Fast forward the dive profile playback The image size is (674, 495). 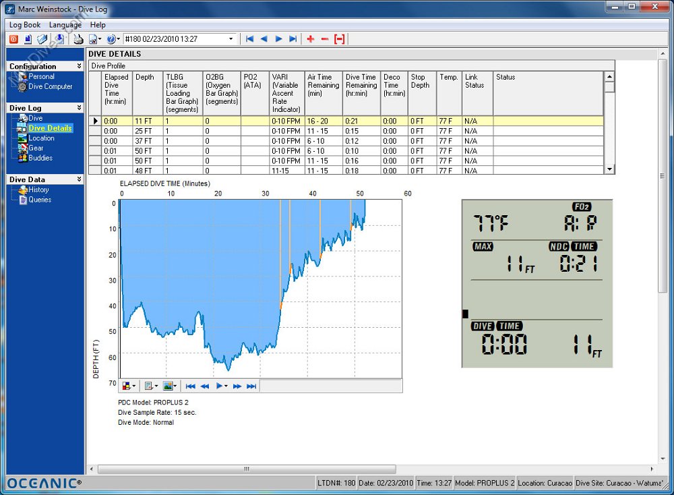(237, 386)
